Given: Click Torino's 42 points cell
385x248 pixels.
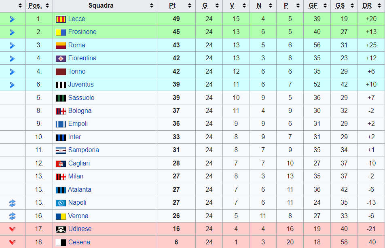Looking at the screenshot, I should [x=176, y=72].
